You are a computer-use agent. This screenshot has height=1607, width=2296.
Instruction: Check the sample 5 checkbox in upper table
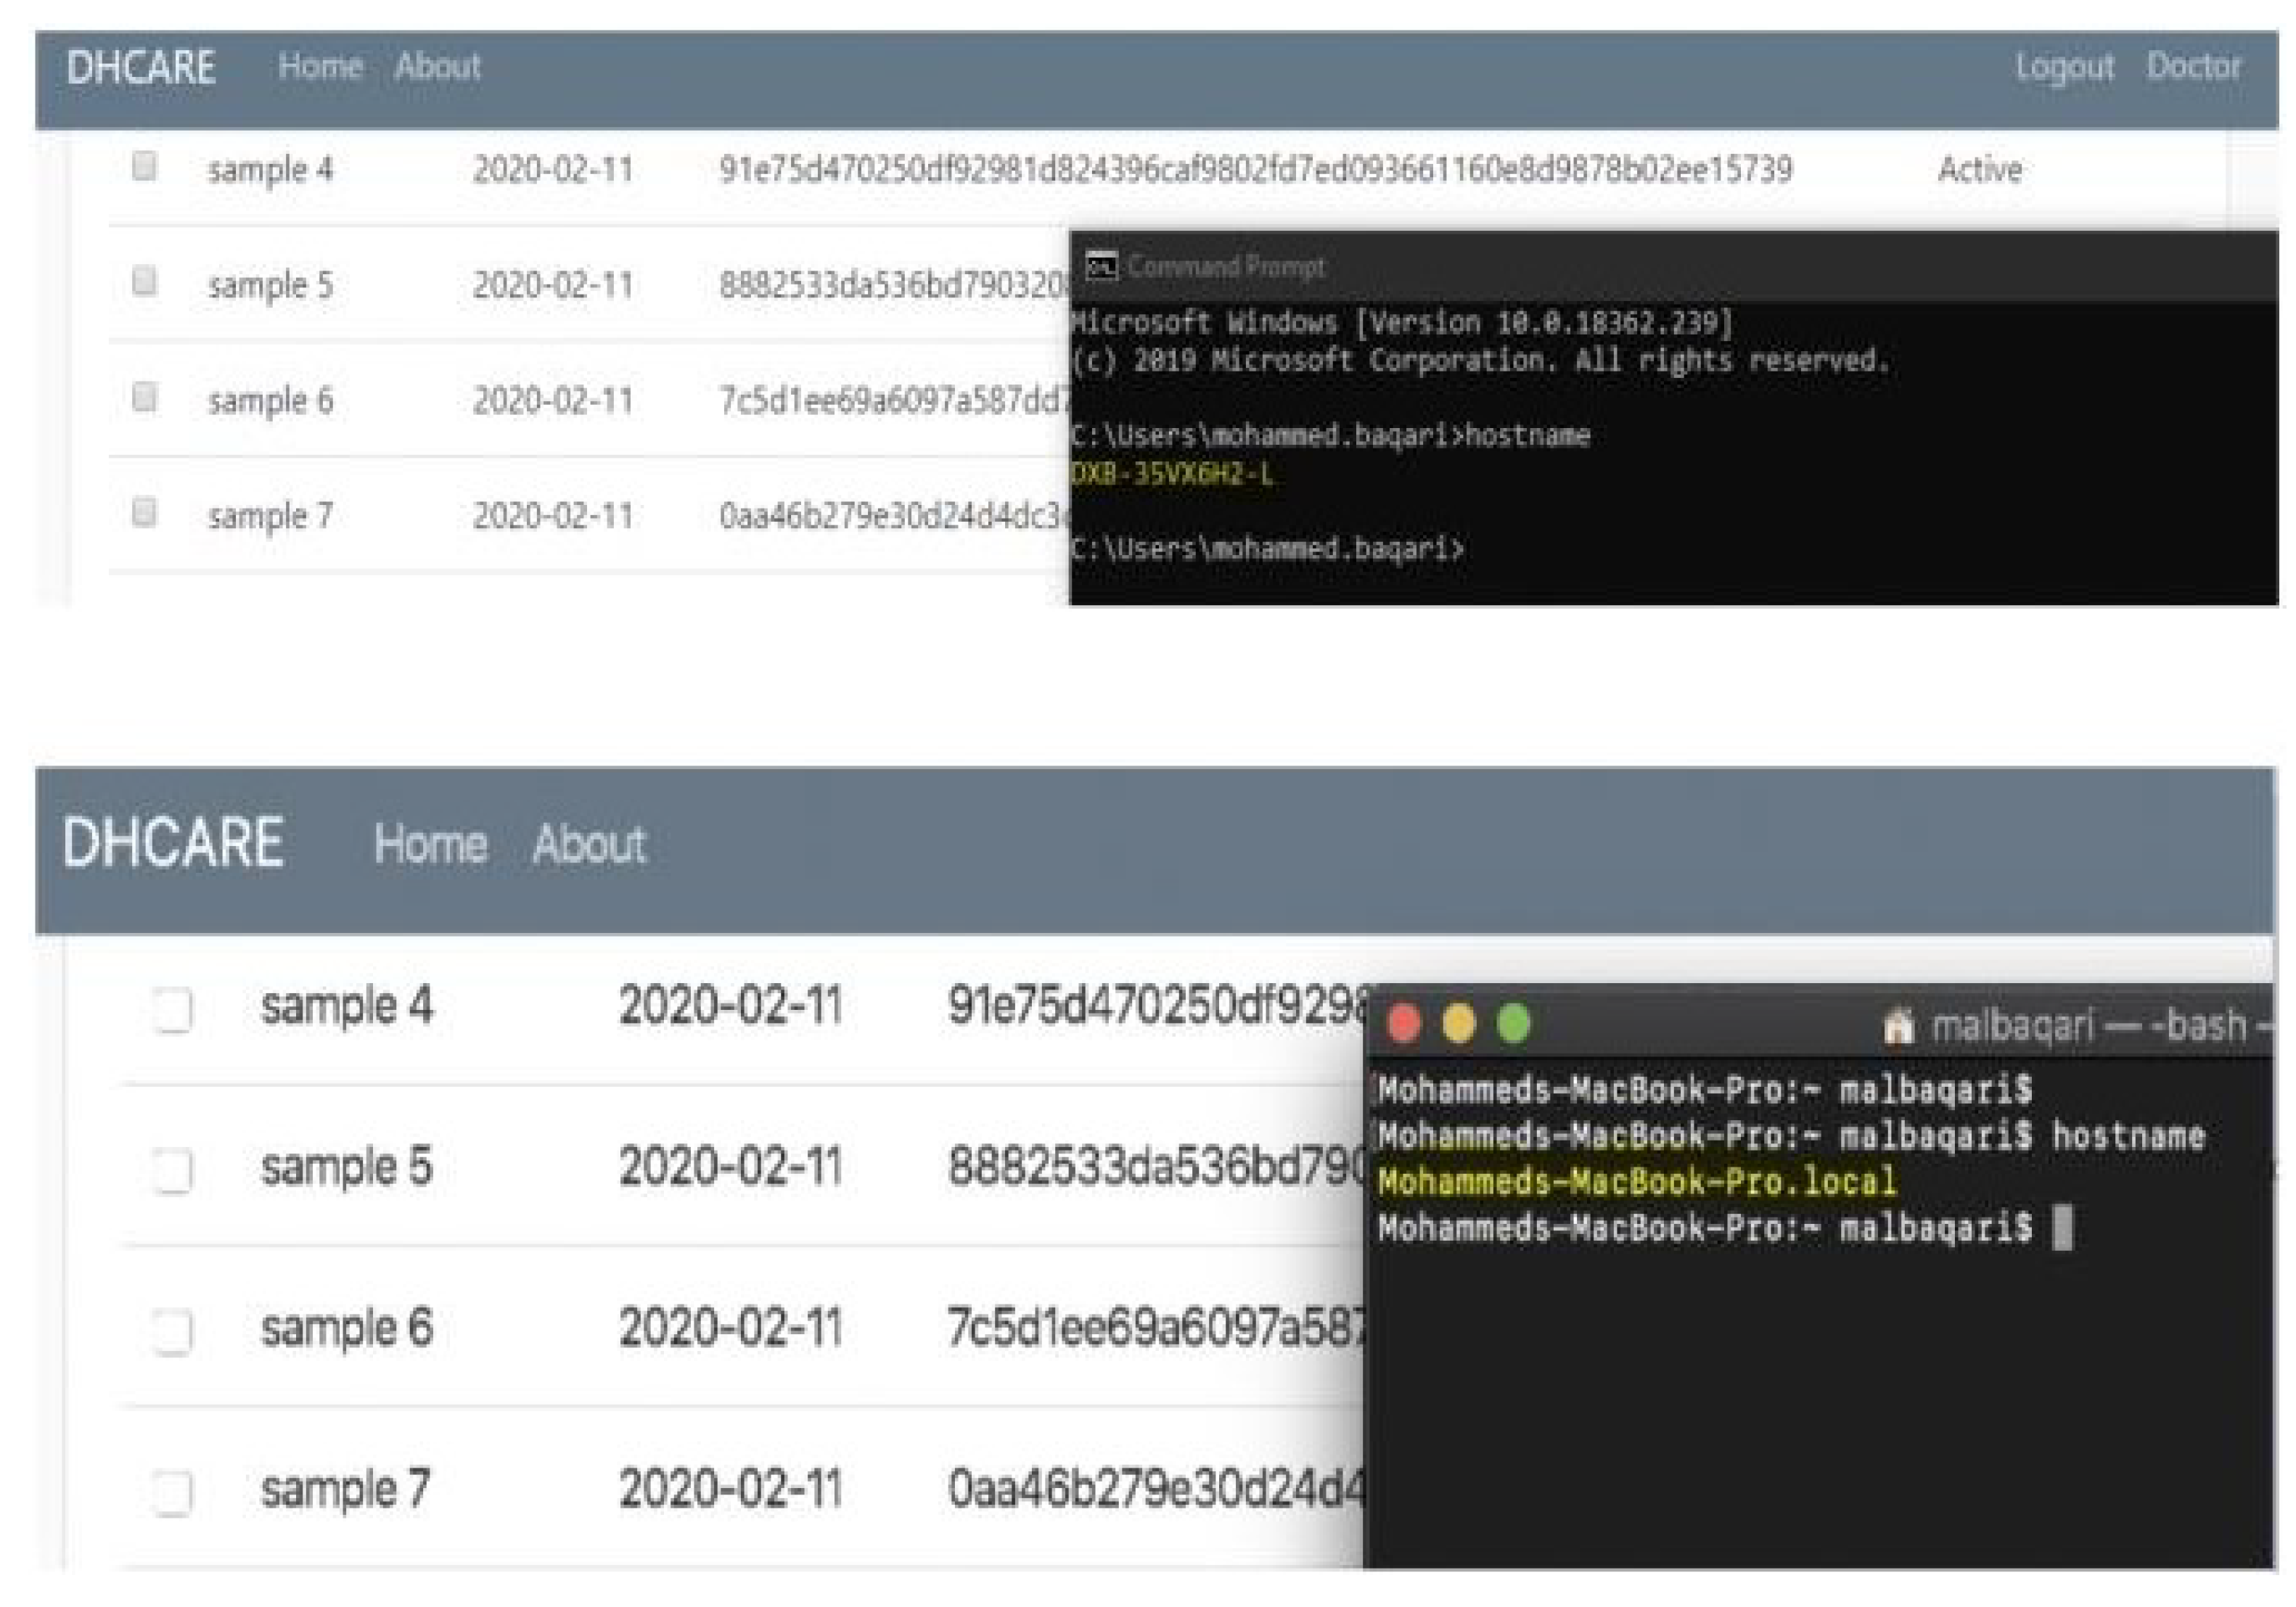145,280
